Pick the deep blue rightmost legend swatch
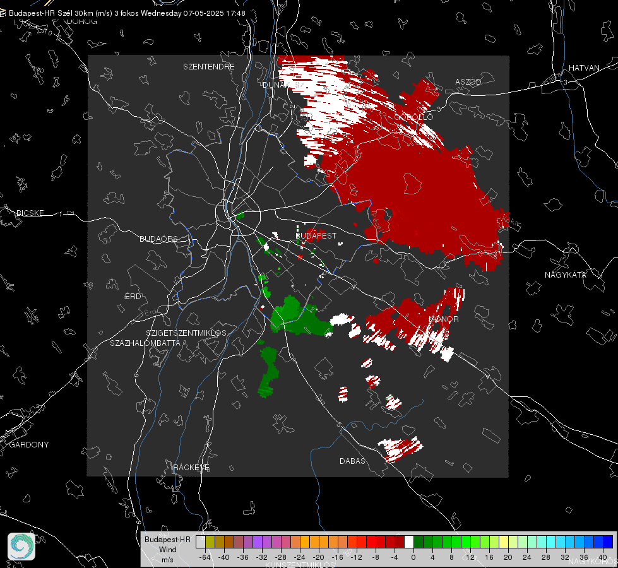This screenshot has width=618, height=568. tap(608, 542)
